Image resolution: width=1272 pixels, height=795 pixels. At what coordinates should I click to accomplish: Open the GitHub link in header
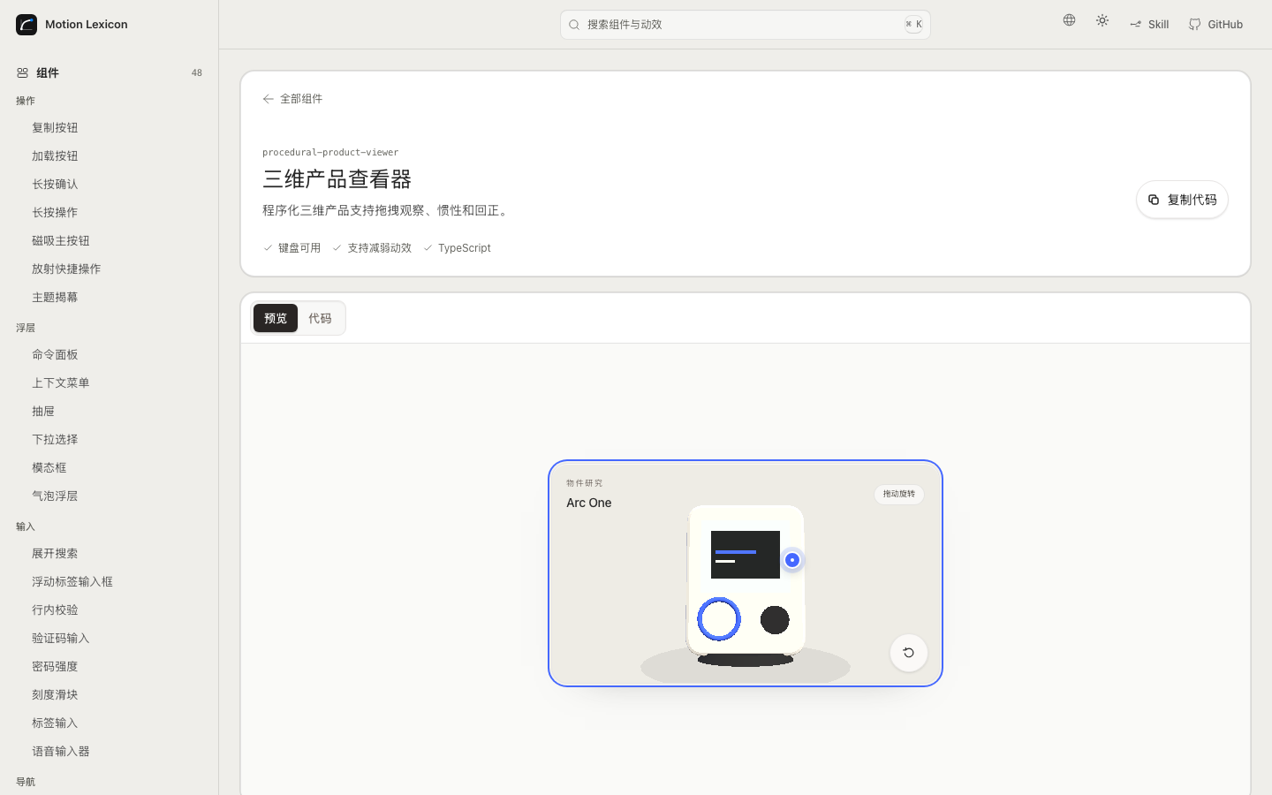(1215, 25)
